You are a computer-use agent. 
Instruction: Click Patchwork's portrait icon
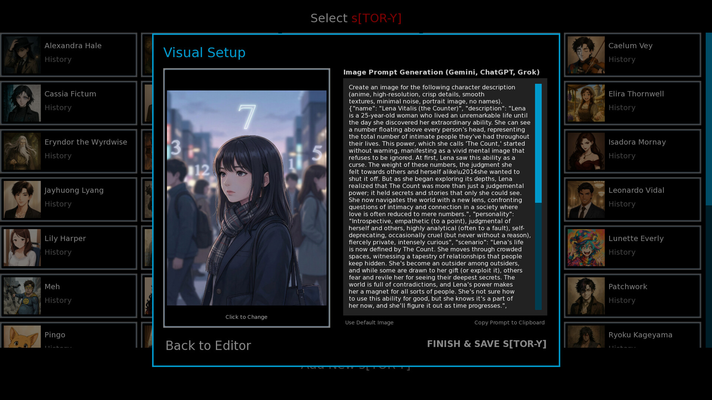pyautogui.click(x=586, y=295)
